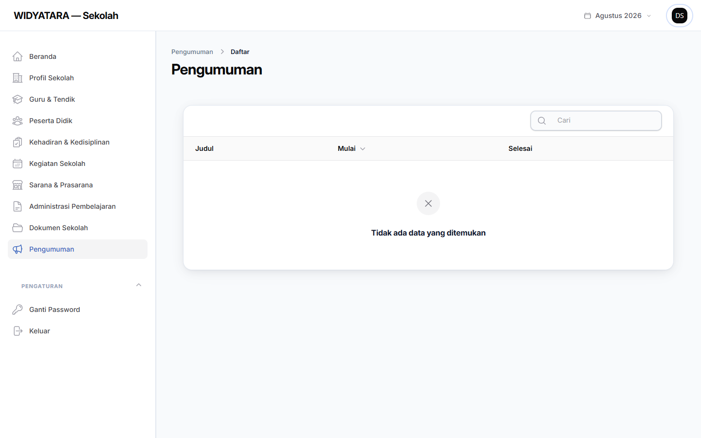Viewport: 701px width, 438px height.
Task: Click the empty-state X icon
Action: pyautogui.click(x=428, y=203)
